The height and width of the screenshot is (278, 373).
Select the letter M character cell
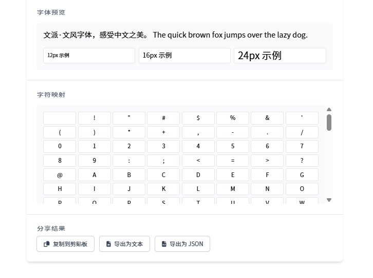click(x=232, y=189)
